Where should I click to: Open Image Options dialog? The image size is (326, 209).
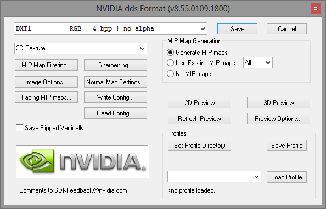[x=46, y=82]
